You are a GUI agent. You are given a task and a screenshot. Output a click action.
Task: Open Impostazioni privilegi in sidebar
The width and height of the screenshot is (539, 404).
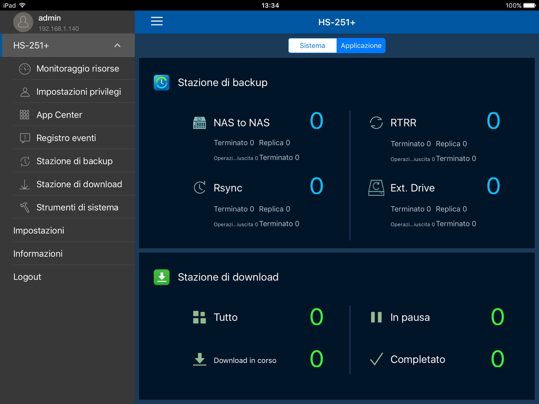pyautogui.click(x=78, y=92)
